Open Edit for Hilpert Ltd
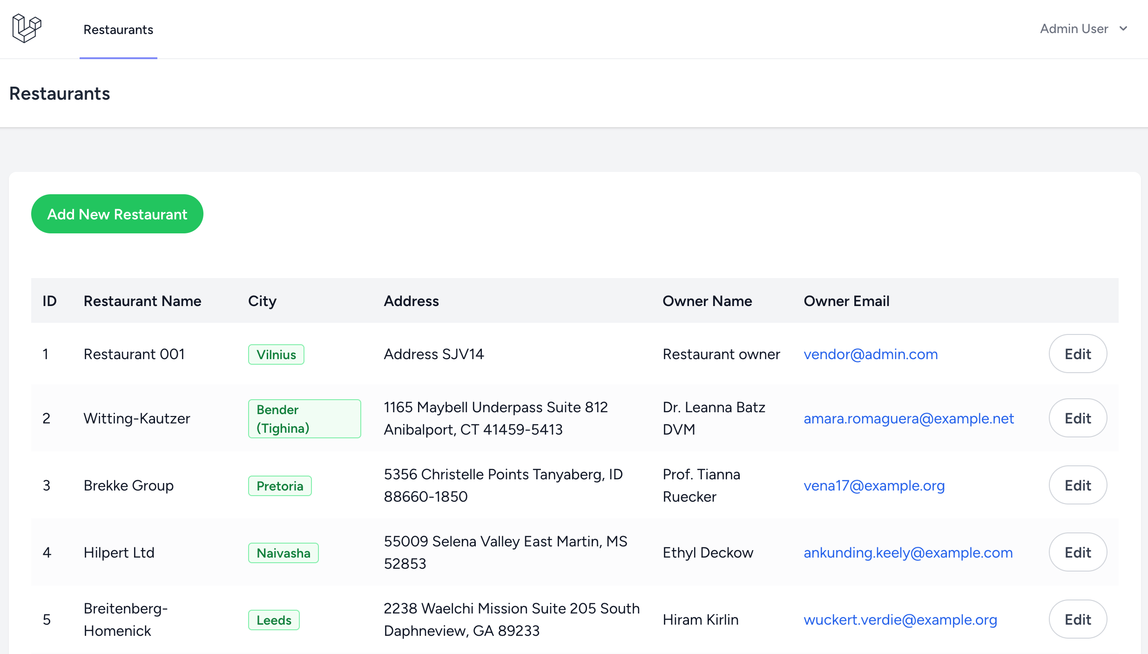The height and width of the screenshot is (654, 1148). pos(1077,552)
